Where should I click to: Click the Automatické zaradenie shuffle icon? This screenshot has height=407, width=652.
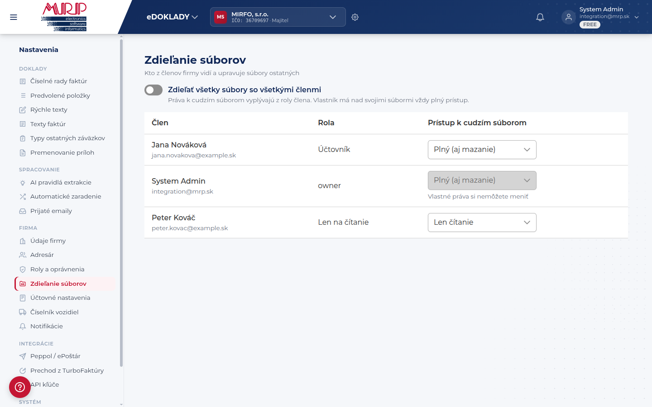(x=23, y=197)
